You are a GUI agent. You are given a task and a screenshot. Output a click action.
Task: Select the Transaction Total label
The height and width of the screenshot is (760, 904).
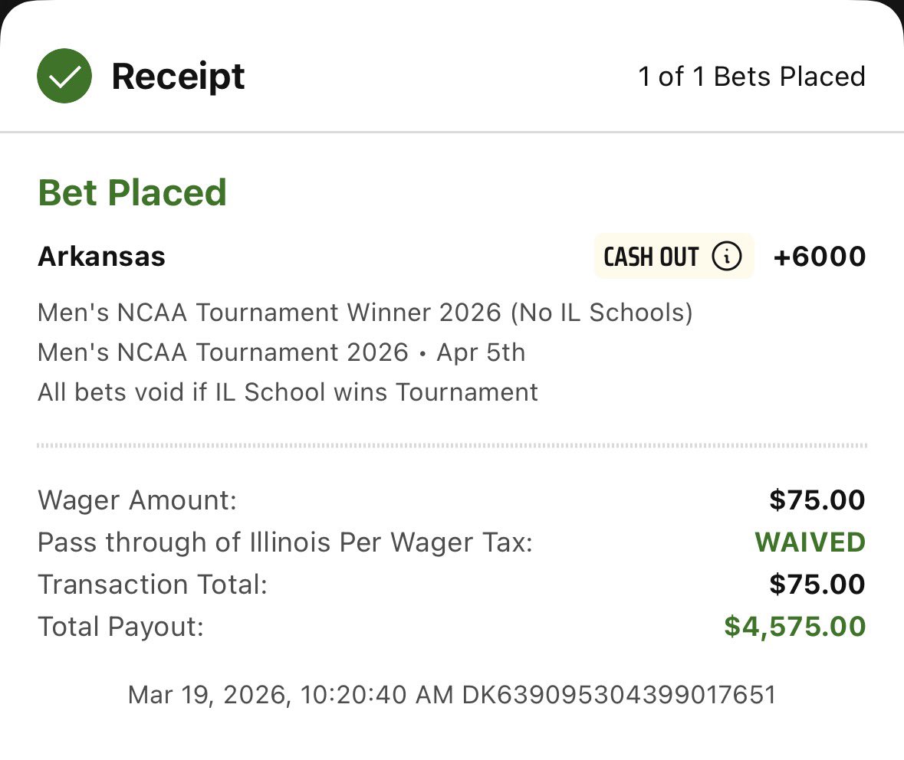[152, 585]
